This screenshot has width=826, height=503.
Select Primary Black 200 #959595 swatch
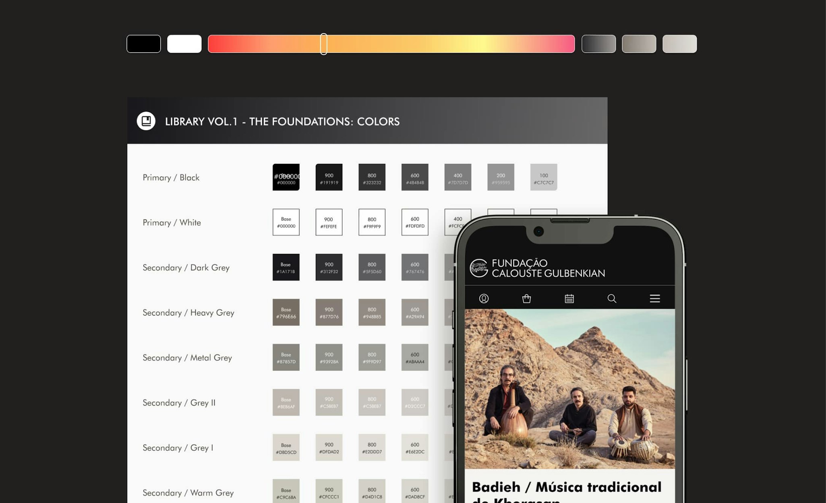[501, 177]
